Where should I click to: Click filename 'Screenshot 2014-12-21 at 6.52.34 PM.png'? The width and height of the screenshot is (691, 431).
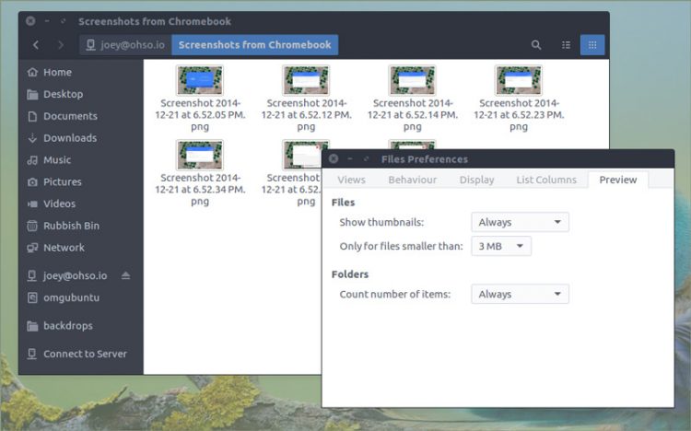click(x=200, y=190)
